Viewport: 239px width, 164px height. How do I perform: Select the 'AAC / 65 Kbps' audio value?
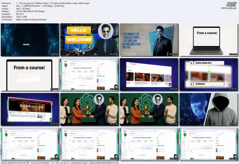(x=23, y=9)
